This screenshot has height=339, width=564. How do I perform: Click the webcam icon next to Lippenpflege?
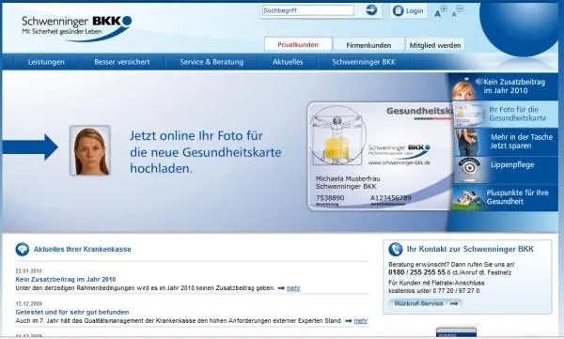[x=469, y=169]
